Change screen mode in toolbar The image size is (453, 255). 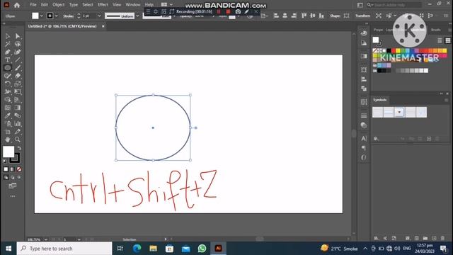tap(13, 186)
